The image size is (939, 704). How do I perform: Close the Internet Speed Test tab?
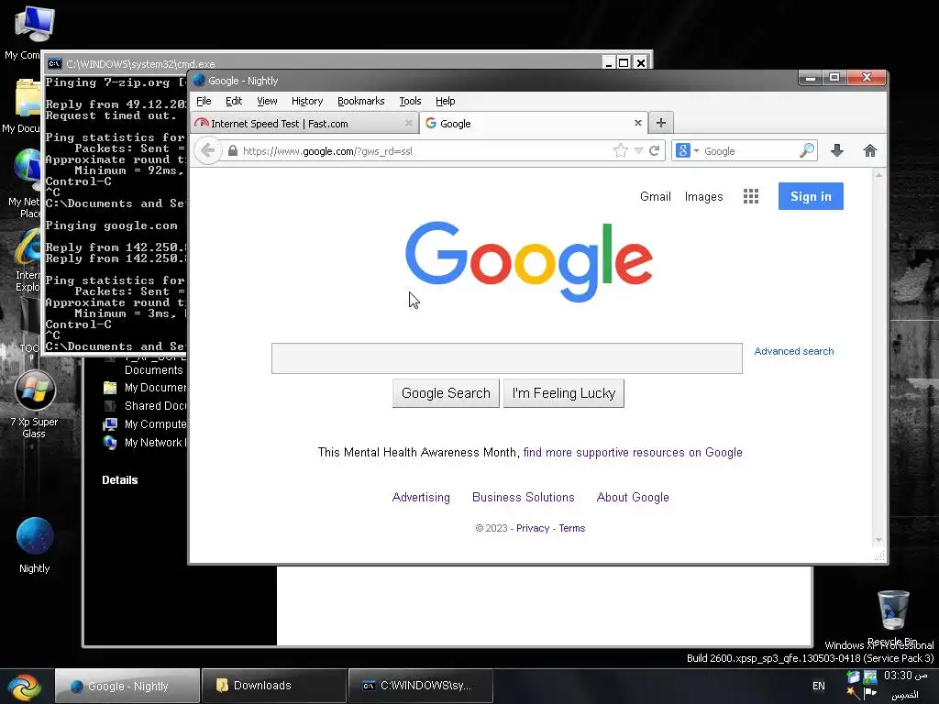coord(408,123)
